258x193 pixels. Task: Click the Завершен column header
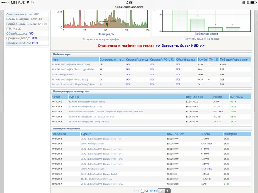[x=59, y=135]
